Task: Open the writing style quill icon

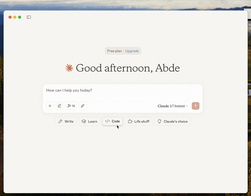Action: click(59, 106)
